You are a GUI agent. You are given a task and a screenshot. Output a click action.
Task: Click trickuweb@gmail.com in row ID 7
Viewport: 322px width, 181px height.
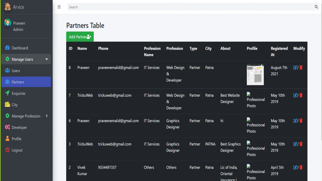115,95
